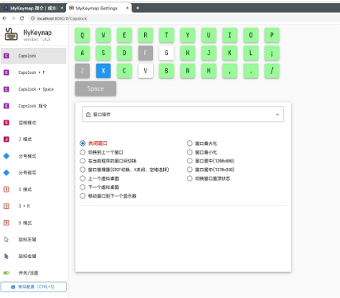The height and width of the screenshot is (298, 340).
Task: Reload the page in the browser
Action: coord(22,18)
